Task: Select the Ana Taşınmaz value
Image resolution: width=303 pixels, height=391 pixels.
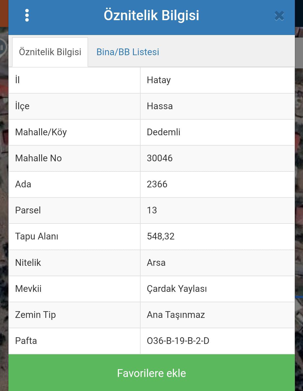Action: pyautogui.click(x=176, y=315)
